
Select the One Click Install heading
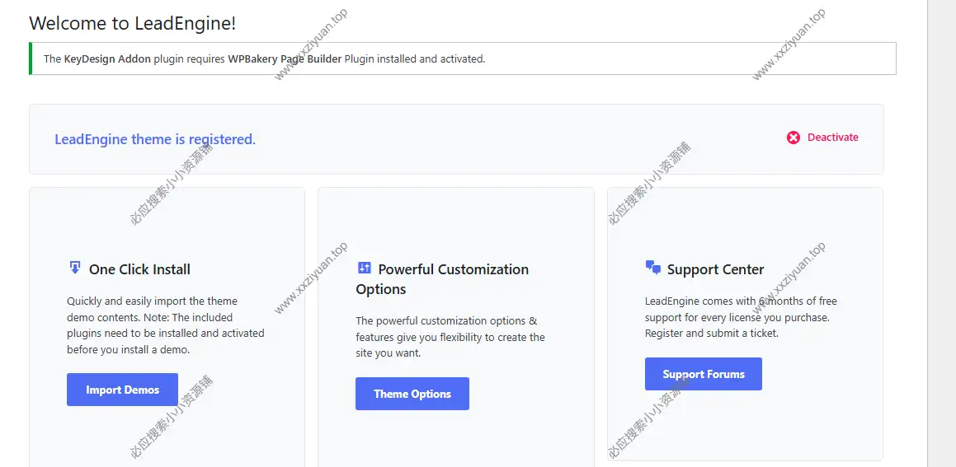(x=139, y=269)
